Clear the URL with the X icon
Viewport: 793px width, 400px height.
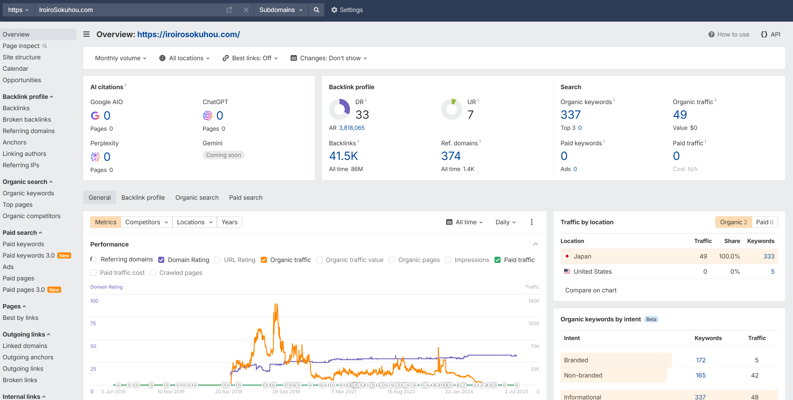pyautogui.click(x=246, y=10)
